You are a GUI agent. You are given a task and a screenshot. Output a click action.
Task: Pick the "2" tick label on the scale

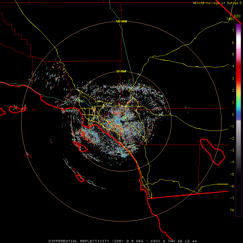(x=233, y=90)
